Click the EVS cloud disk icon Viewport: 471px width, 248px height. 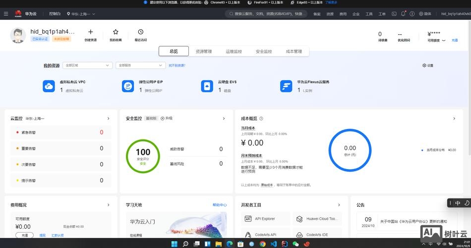click(x=207, y=86)
